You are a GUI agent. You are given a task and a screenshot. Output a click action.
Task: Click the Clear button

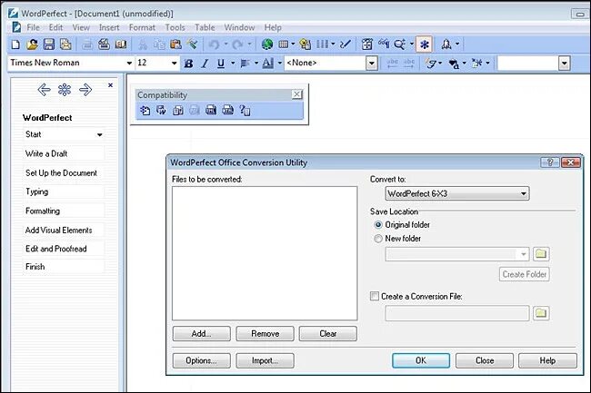[x=328, y=334]
